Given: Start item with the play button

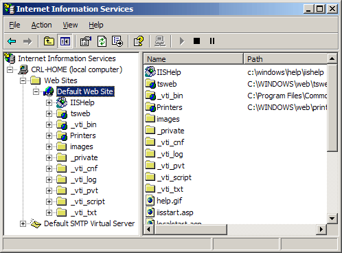Looking at the screenshot, I should (182, 41).
